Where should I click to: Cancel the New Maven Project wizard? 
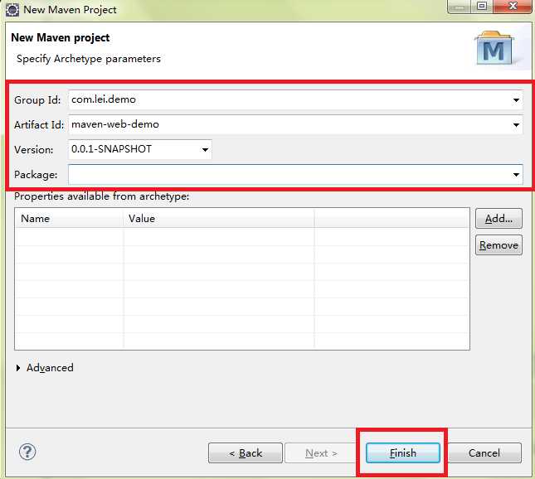pyautogui.click(x=484, y=453)
